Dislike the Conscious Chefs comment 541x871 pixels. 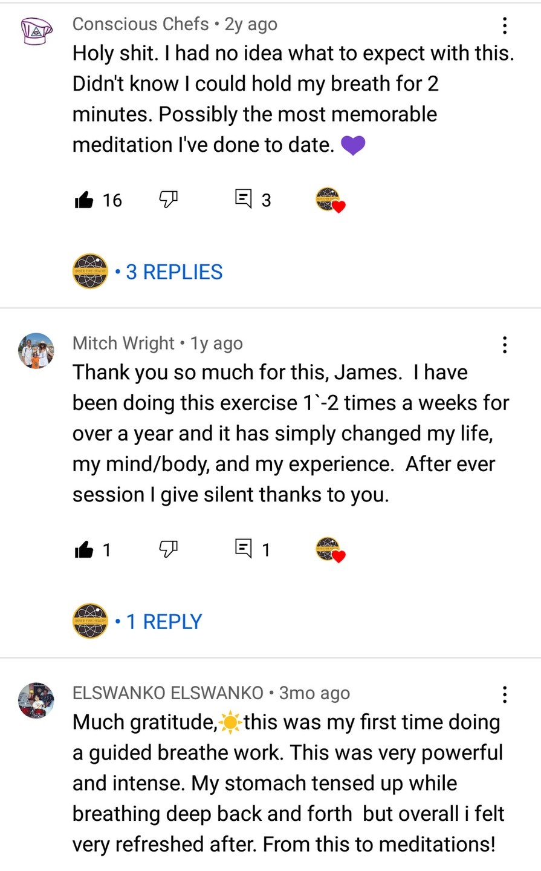click(x=168, y=199)
